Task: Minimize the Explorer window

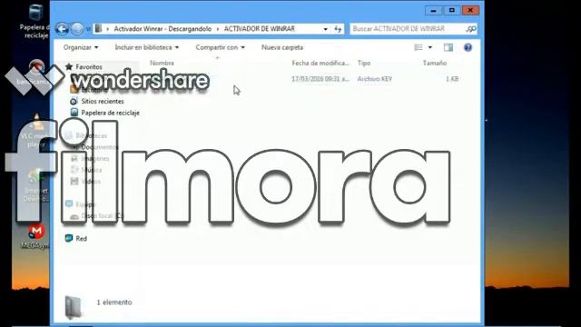Action: [433, 10]
